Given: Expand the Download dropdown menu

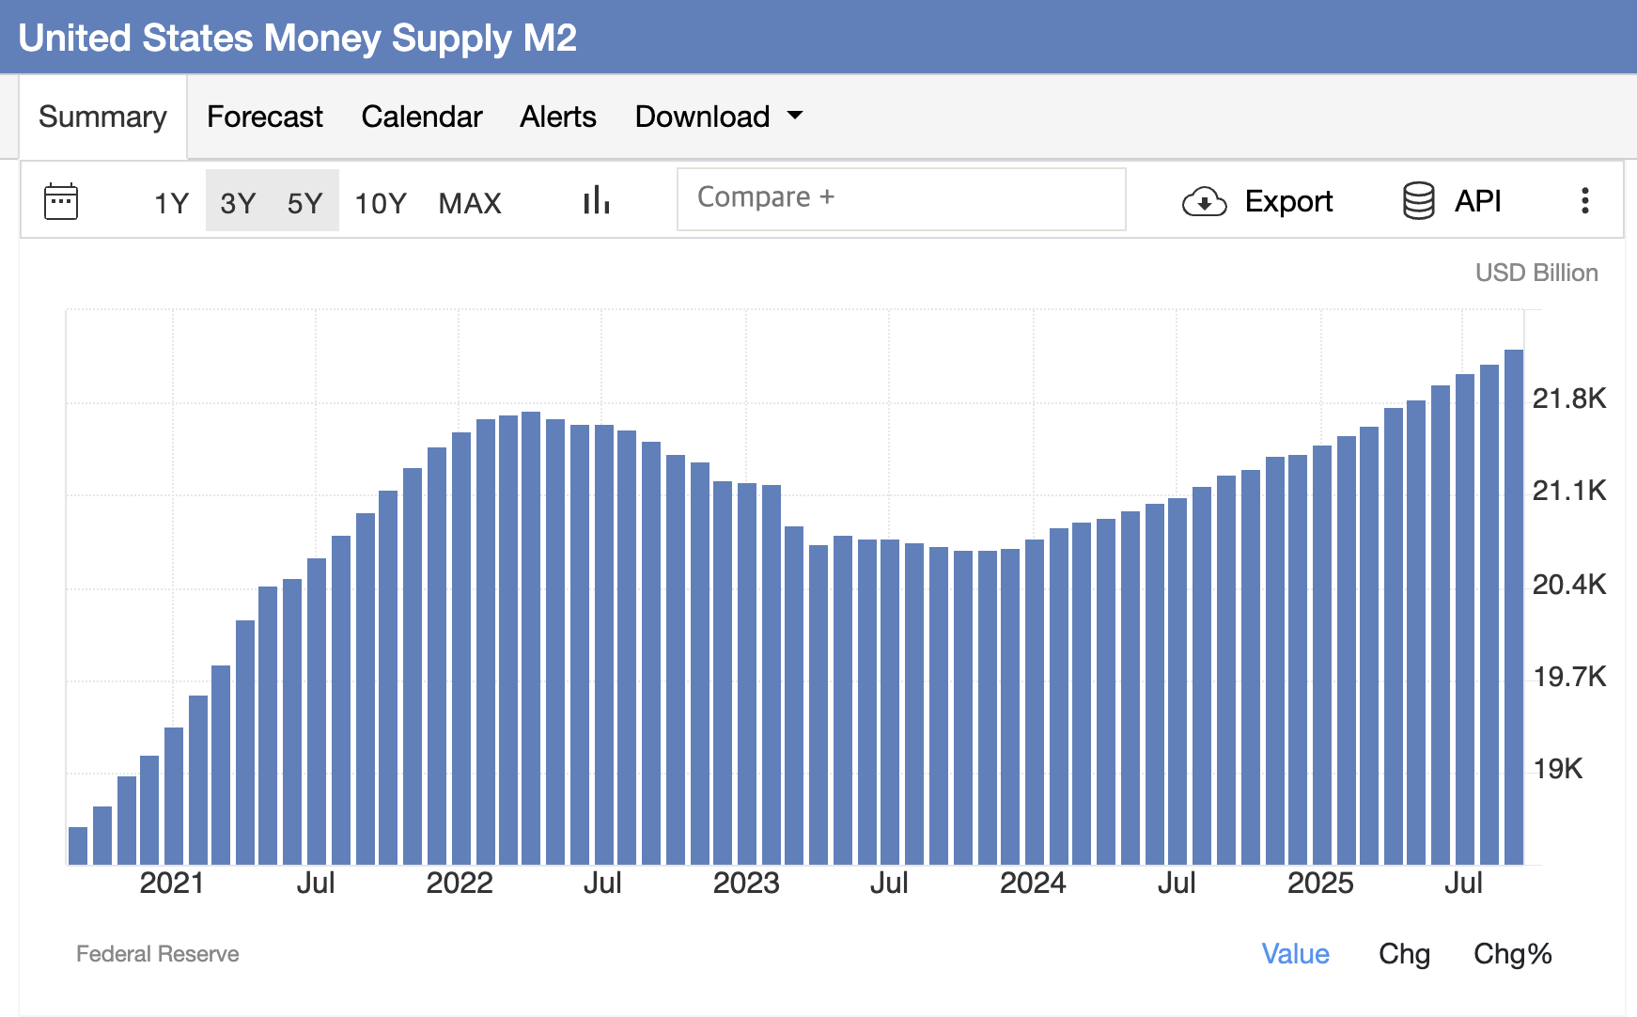Looking at the screenshot, I should (702, 117).
